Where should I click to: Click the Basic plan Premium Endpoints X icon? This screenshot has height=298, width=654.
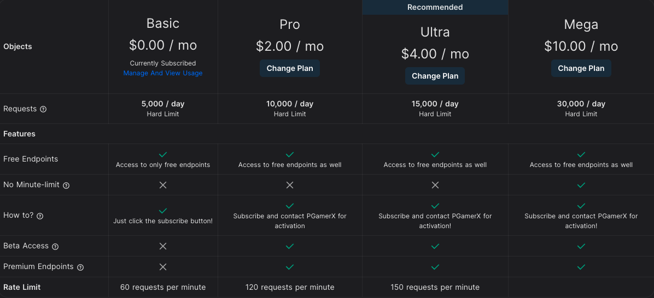click(163, 267)
